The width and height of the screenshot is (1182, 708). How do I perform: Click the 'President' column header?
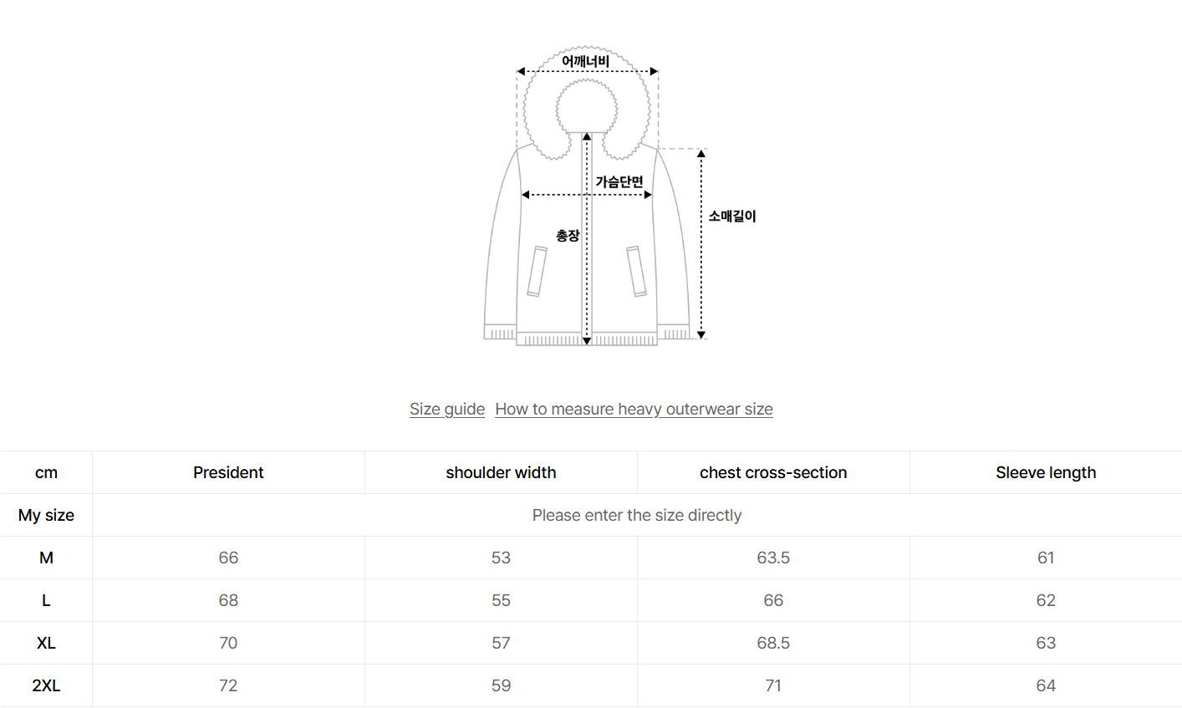point(228,472)
